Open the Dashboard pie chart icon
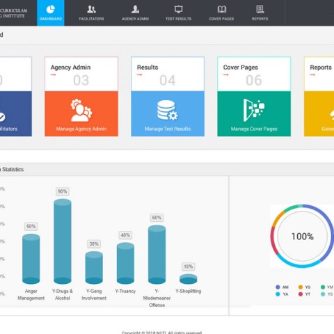Screen dimensions: 334x334 [x=50, y=10]
